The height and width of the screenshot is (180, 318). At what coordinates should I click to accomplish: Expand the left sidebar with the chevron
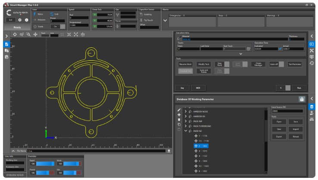(6, 36)
